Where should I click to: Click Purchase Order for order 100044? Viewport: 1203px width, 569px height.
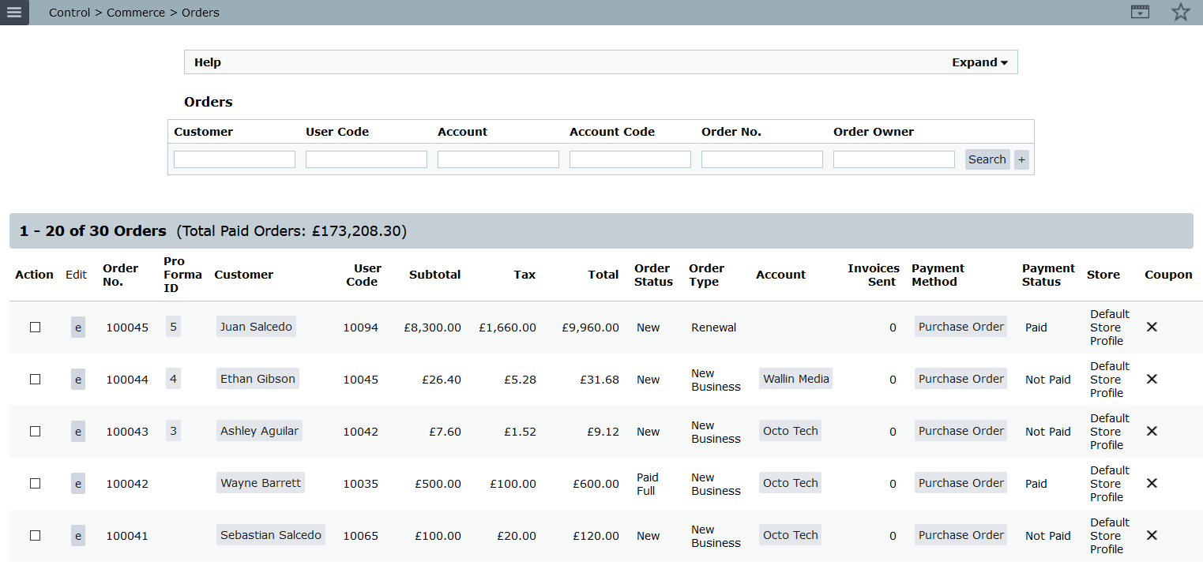pyautogui.click(x=961, y=379)
